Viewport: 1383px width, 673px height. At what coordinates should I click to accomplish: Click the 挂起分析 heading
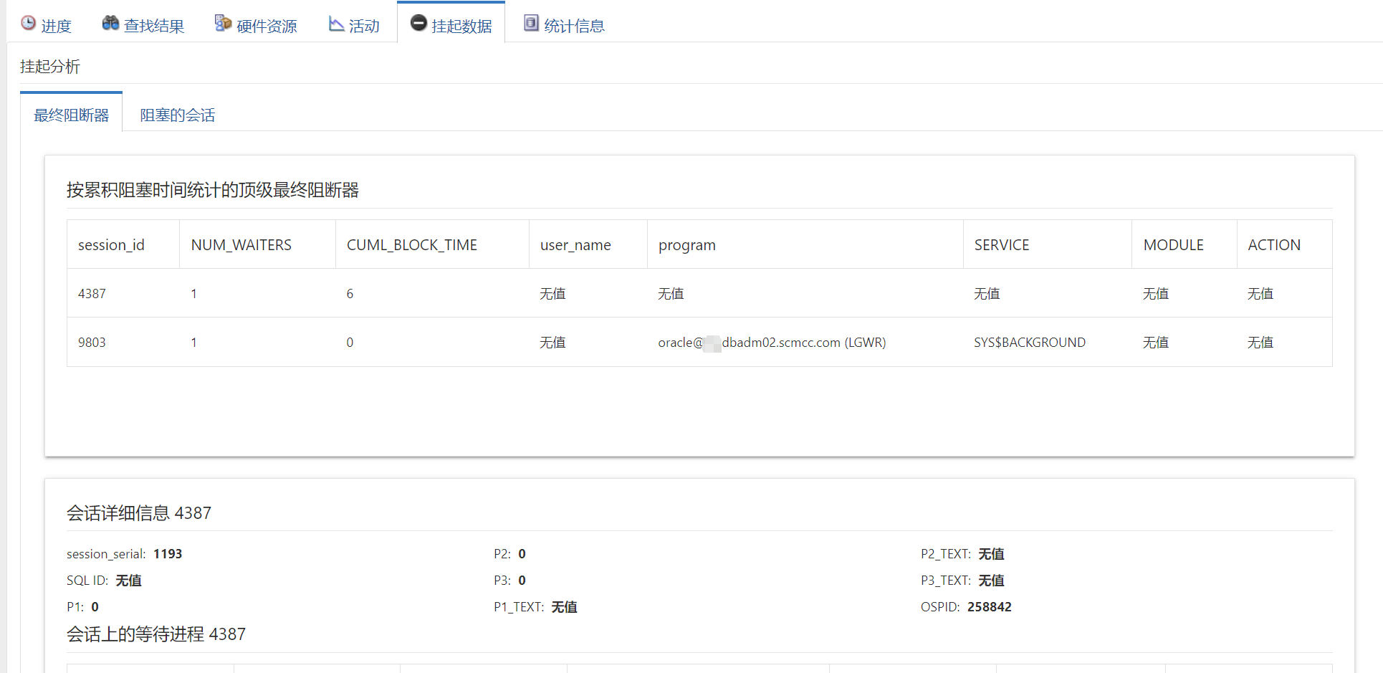(50, 67)
